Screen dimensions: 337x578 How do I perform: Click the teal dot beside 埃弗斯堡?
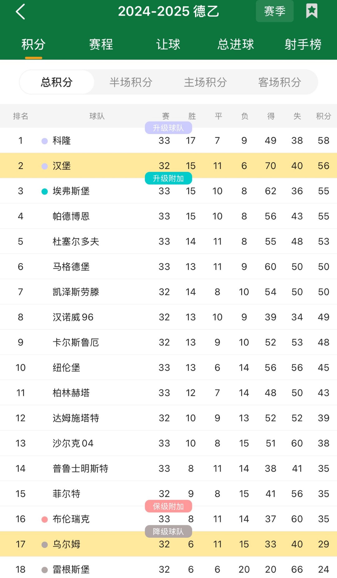pos(45,192)
